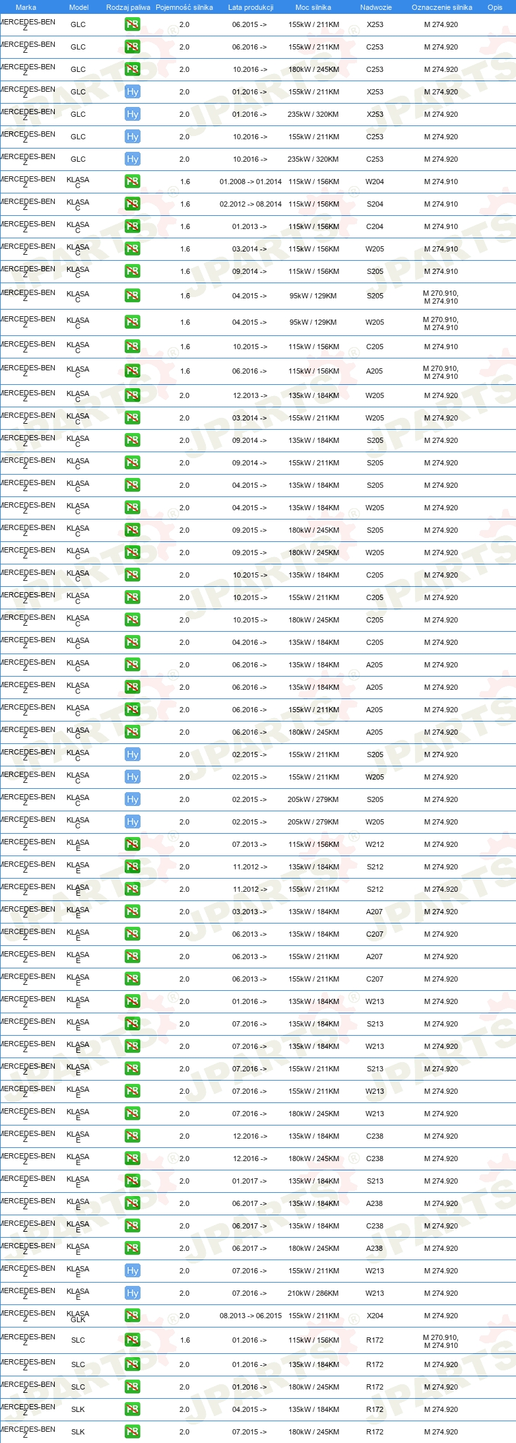Click the Moc silnika column header
Image resolution: width=516 pixels, height=1443 pixels.
[x=313, y=7]
